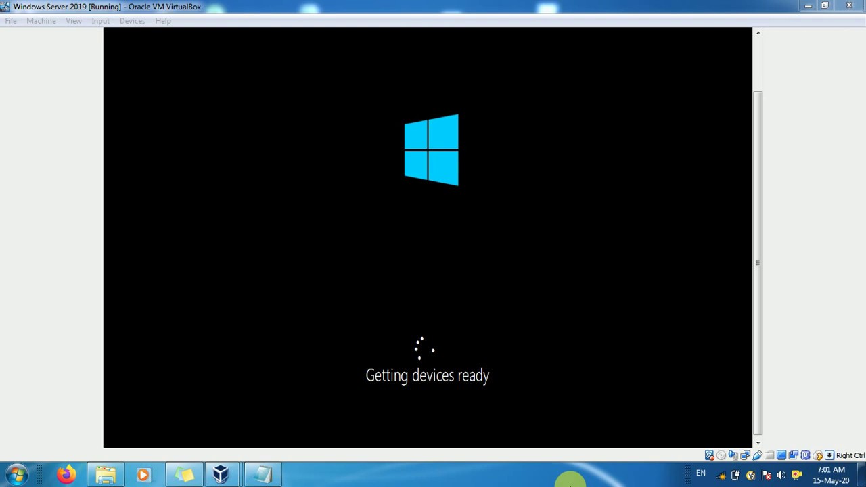This screenshot has width=866, height=487.
Task: Open the Machine menu
Action: point(41,21)
